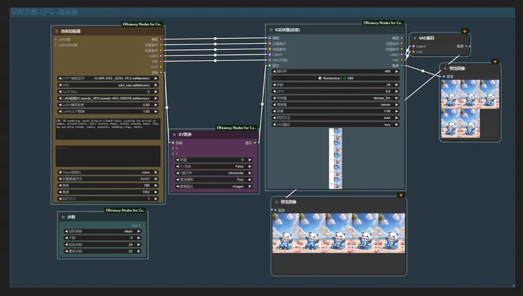Open the LoRA name pandy vBXL dropdown
The image size is (523, 296).
[x=107, y=98]
